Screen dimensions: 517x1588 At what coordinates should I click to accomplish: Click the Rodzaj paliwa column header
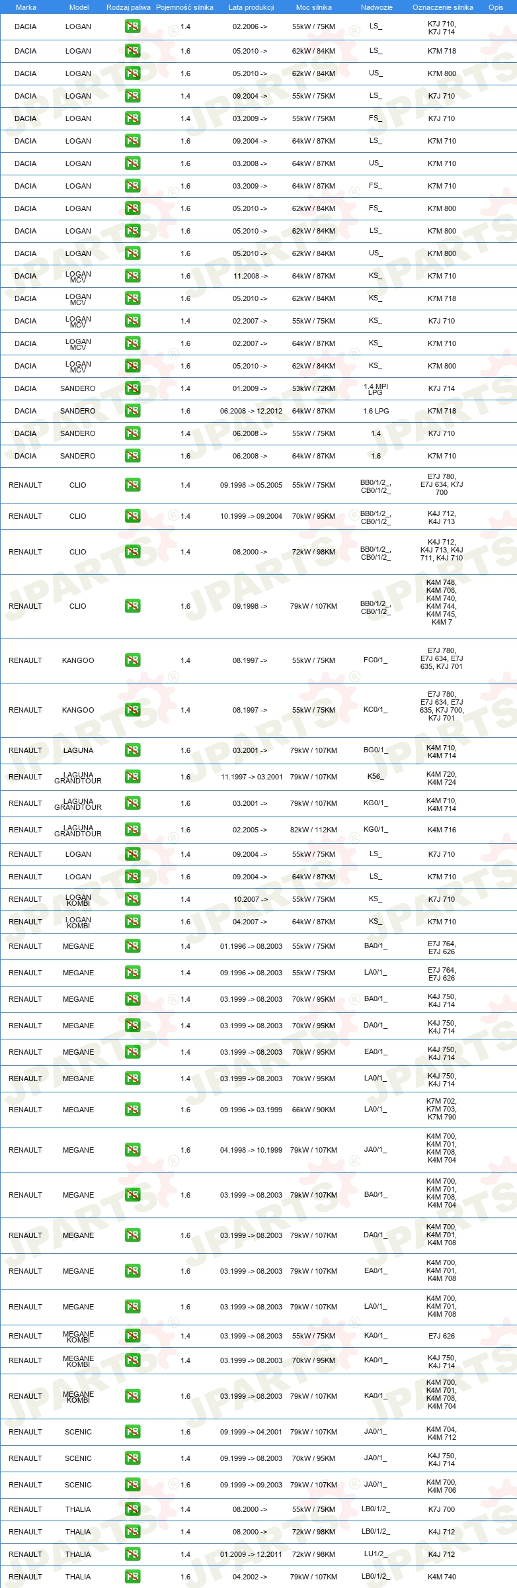click(128, 7)
